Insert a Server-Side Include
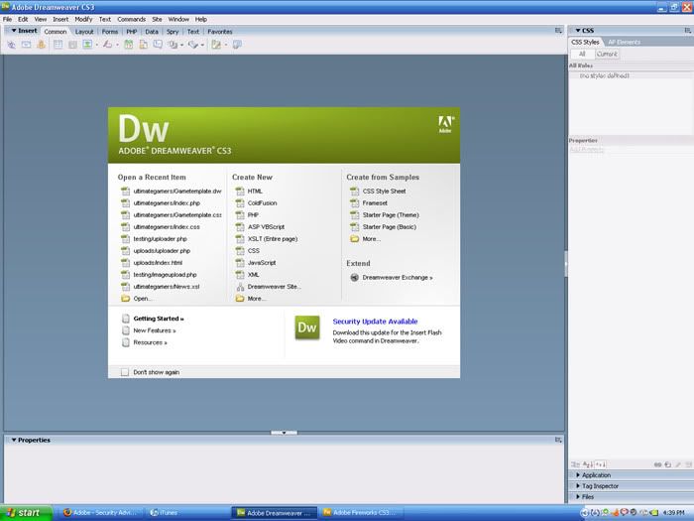 point(144,45)
